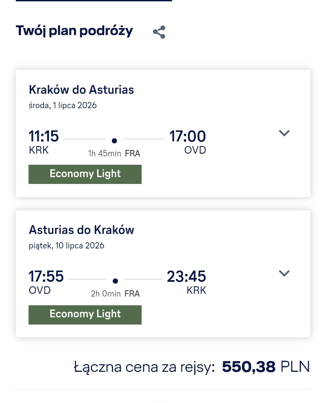Click the 17:55 departure time from OVD

46,276
